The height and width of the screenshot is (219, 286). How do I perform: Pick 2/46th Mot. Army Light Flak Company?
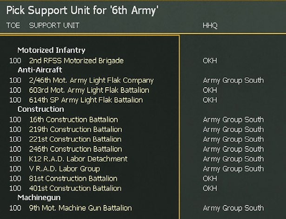point(91,80)
